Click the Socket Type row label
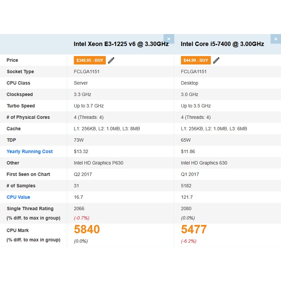The height and width of the screenshot is (281, 281). pyautogui.click(x=20, y=72)
